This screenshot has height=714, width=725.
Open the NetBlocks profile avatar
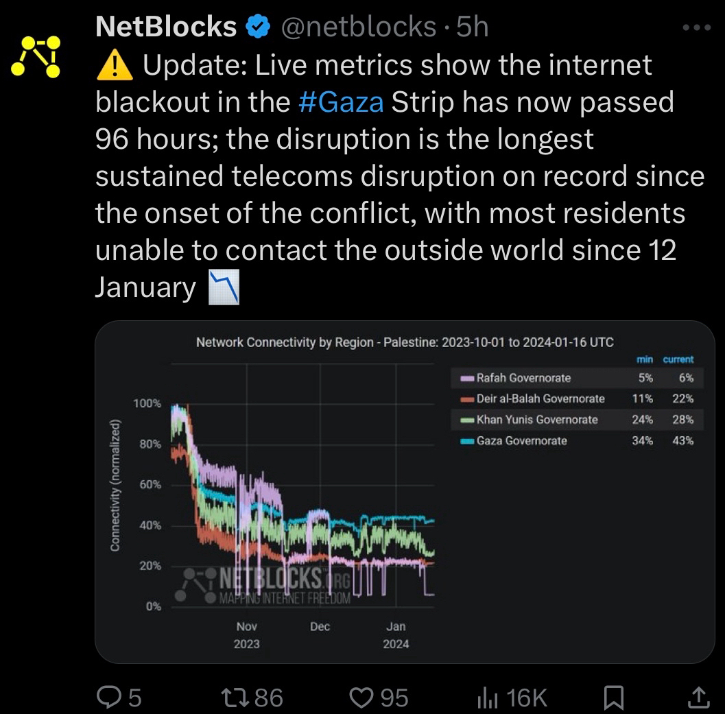36,56
